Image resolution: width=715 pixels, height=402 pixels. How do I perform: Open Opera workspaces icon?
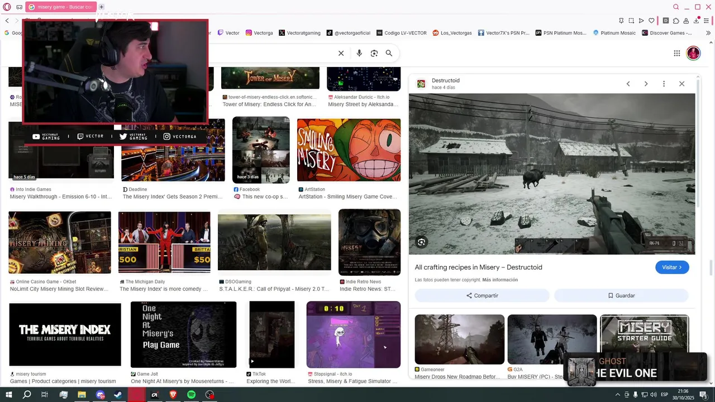(x=20, y=7)
